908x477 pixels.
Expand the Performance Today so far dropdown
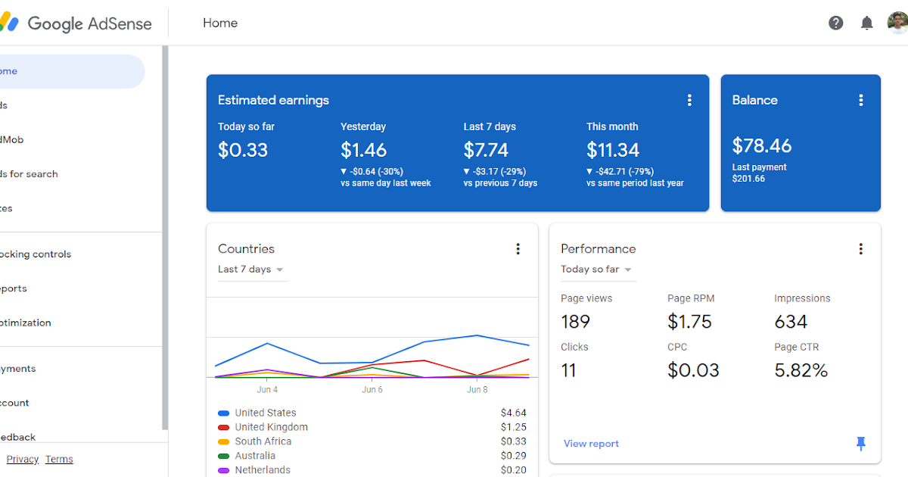[x=596, y=270]
